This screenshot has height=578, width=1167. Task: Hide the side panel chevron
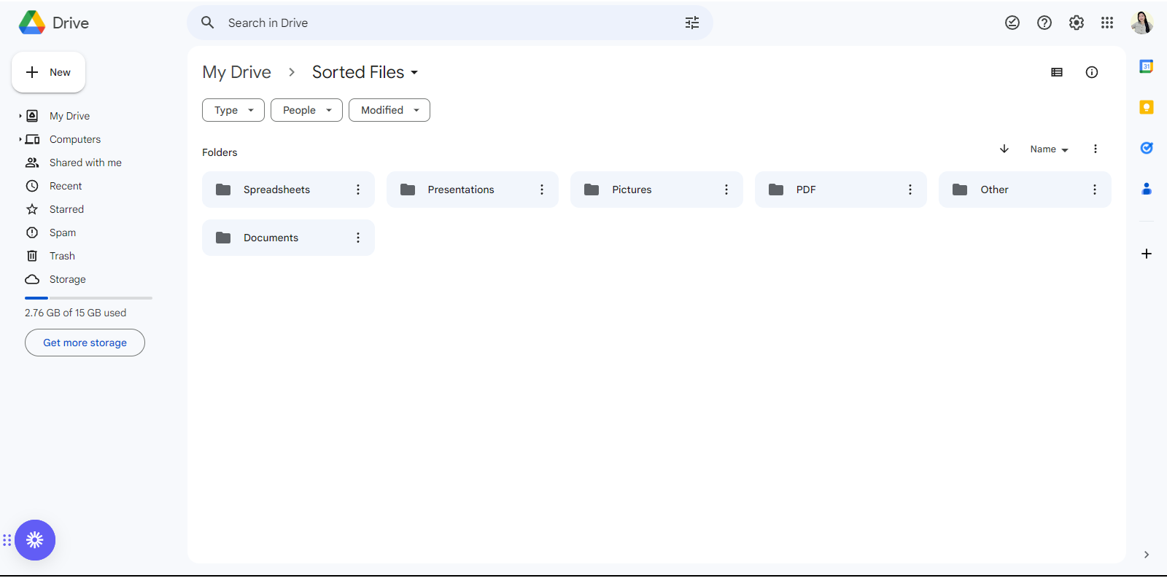[1147, 555]
